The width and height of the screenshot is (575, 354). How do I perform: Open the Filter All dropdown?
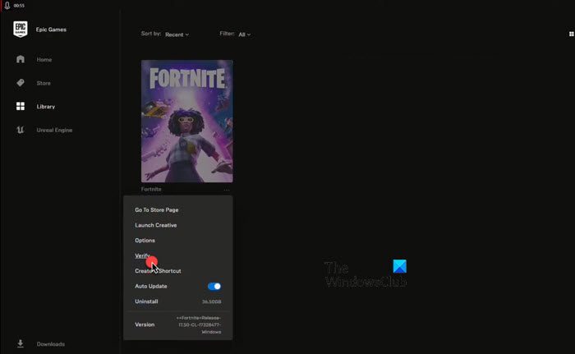tap(244, 34)
